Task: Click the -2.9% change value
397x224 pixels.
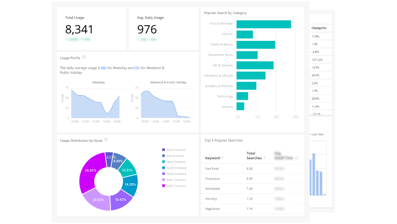Action: pyautogui.click(x=315, y=52)
